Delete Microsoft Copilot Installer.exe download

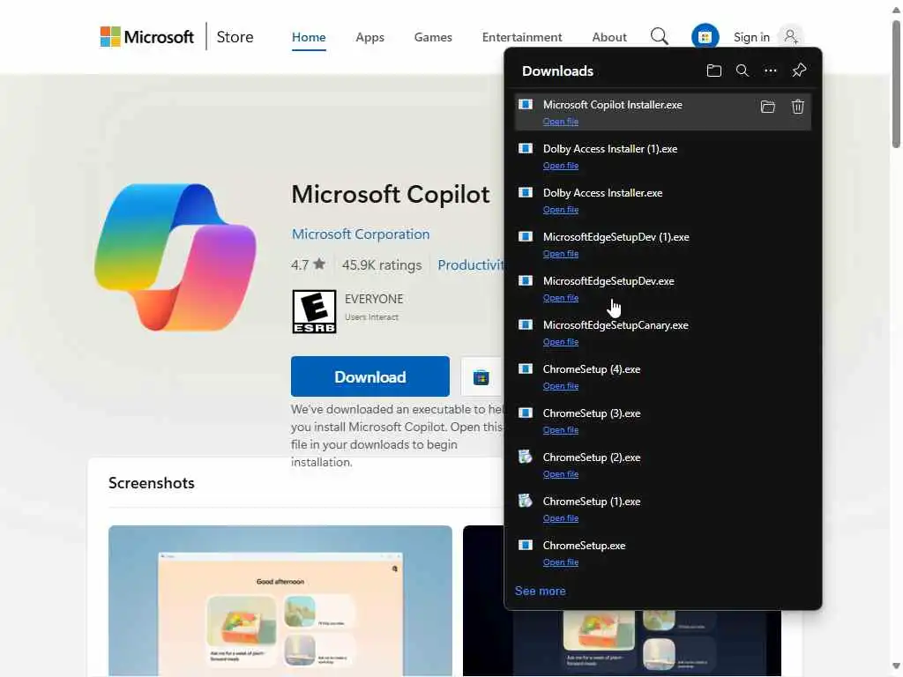point(797,107)
